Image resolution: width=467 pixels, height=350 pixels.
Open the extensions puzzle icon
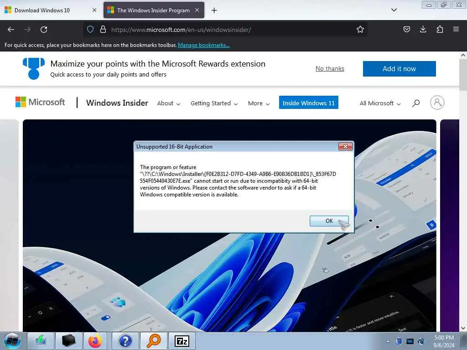coord(440,29)
